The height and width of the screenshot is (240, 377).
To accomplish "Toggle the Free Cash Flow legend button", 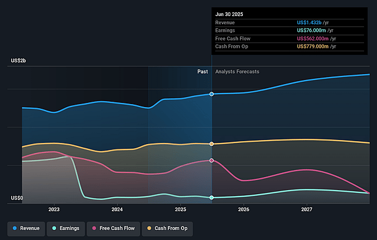I will [x=113, y=228].
